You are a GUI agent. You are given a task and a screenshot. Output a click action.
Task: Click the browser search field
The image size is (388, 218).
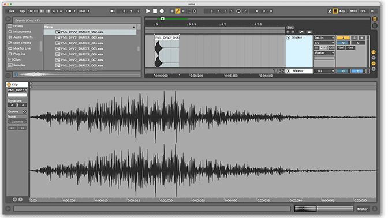(77, 20)
